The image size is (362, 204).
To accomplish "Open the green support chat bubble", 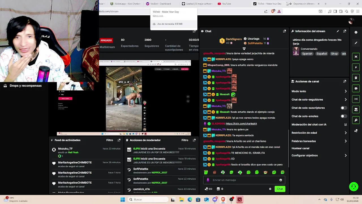I will coord(354,186).
